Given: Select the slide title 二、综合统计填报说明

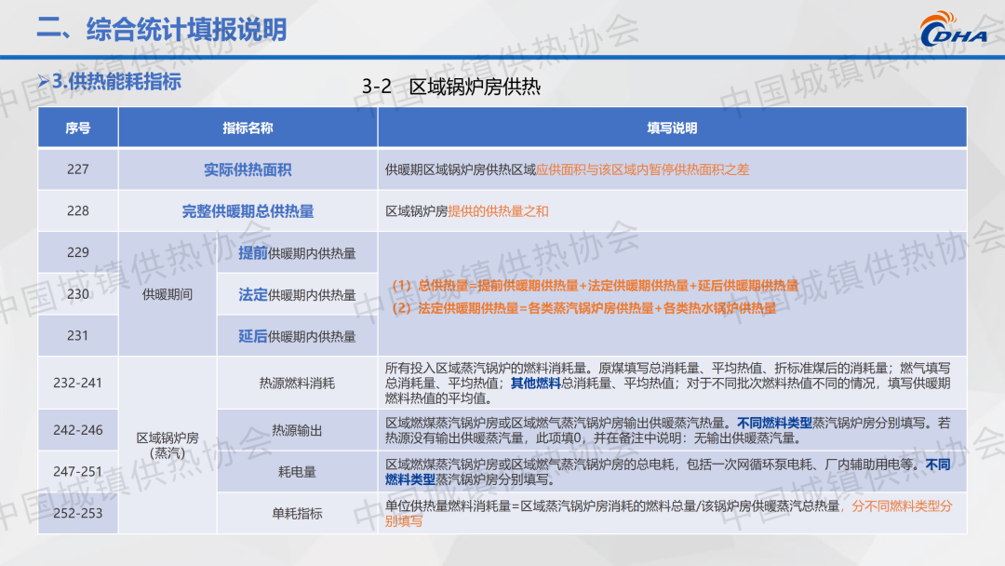Looking at the screenshot, I should (x=161, y=29).
